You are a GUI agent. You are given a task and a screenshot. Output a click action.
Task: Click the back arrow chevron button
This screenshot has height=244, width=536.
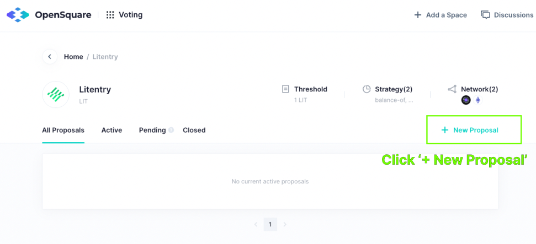point(50,57)
